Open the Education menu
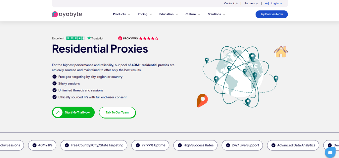Screen dimensions: 339x158 (x=168, y=14)
